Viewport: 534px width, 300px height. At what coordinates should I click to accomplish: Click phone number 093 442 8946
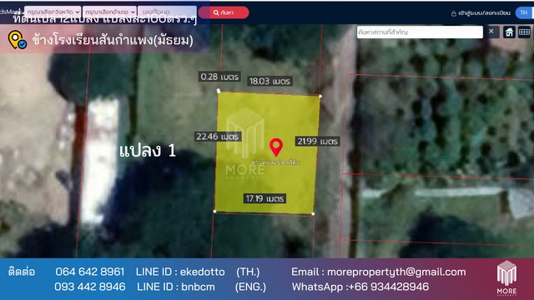pos(90,287)
